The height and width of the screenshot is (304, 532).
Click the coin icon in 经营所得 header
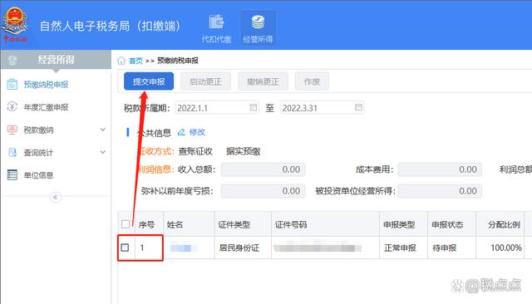tap(12, 60)
